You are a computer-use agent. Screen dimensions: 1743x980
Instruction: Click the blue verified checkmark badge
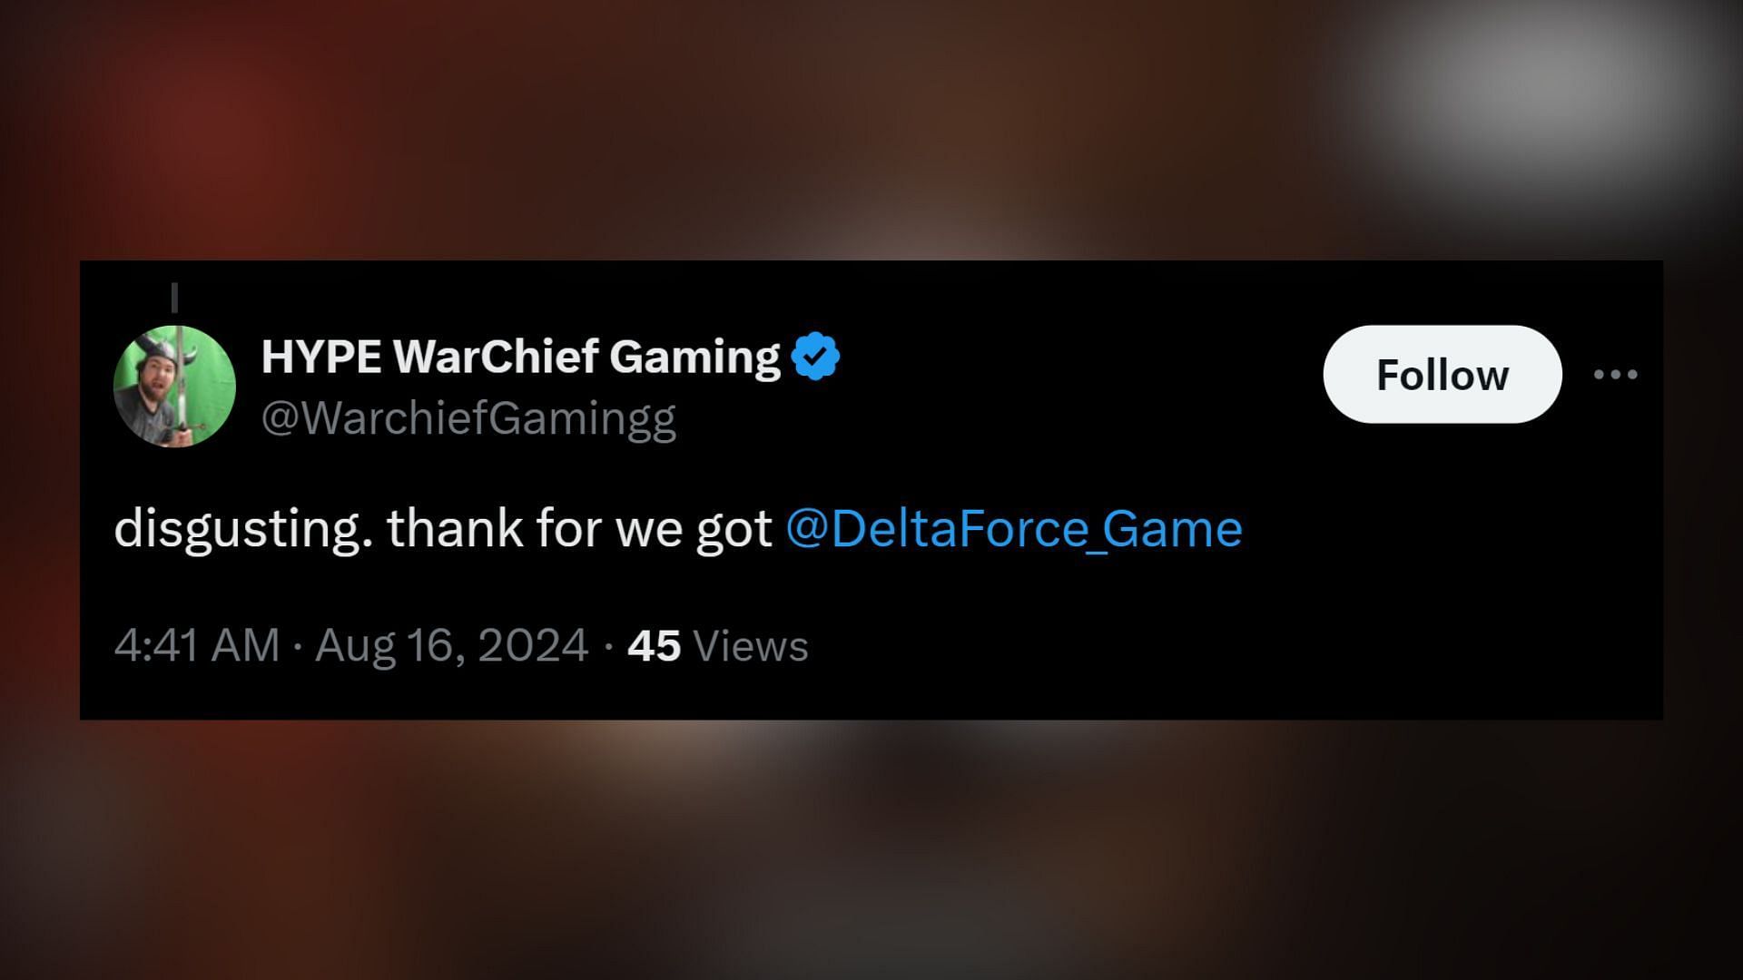pyautogui.click(x=815, y=356)
